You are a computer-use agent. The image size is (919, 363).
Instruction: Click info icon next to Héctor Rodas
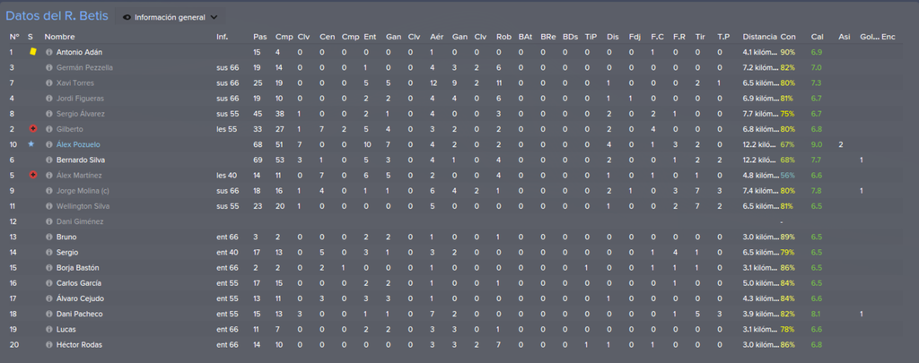coord(49,345)
